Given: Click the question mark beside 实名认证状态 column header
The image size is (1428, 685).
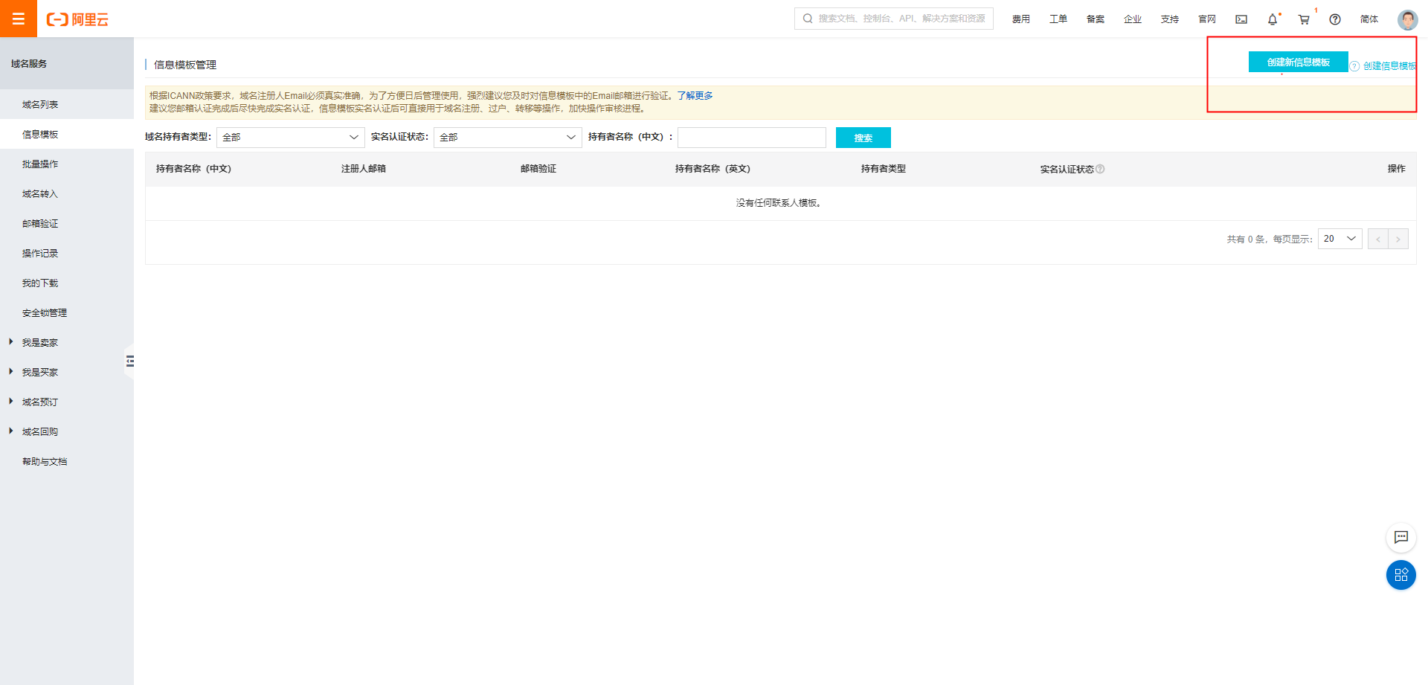Looking at the screenshot, I should coord(1101,169).
